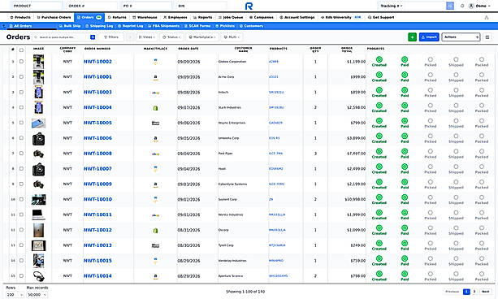
Task: Click the PRODUCT search field at top
Action: click(x=37, y=6)
